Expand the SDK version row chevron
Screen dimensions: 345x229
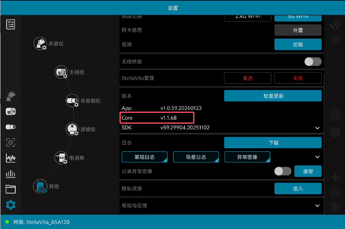317,128
